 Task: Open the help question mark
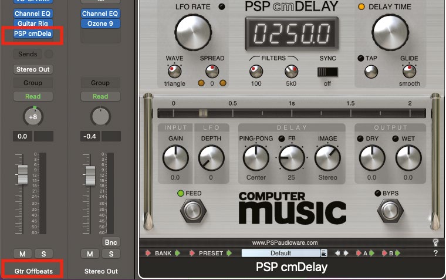[x=435, y=254]
